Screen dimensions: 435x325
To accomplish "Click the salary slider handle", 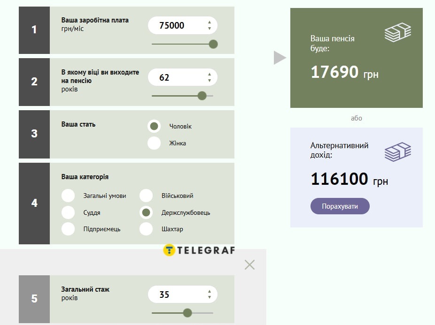I will pos(213,44).
